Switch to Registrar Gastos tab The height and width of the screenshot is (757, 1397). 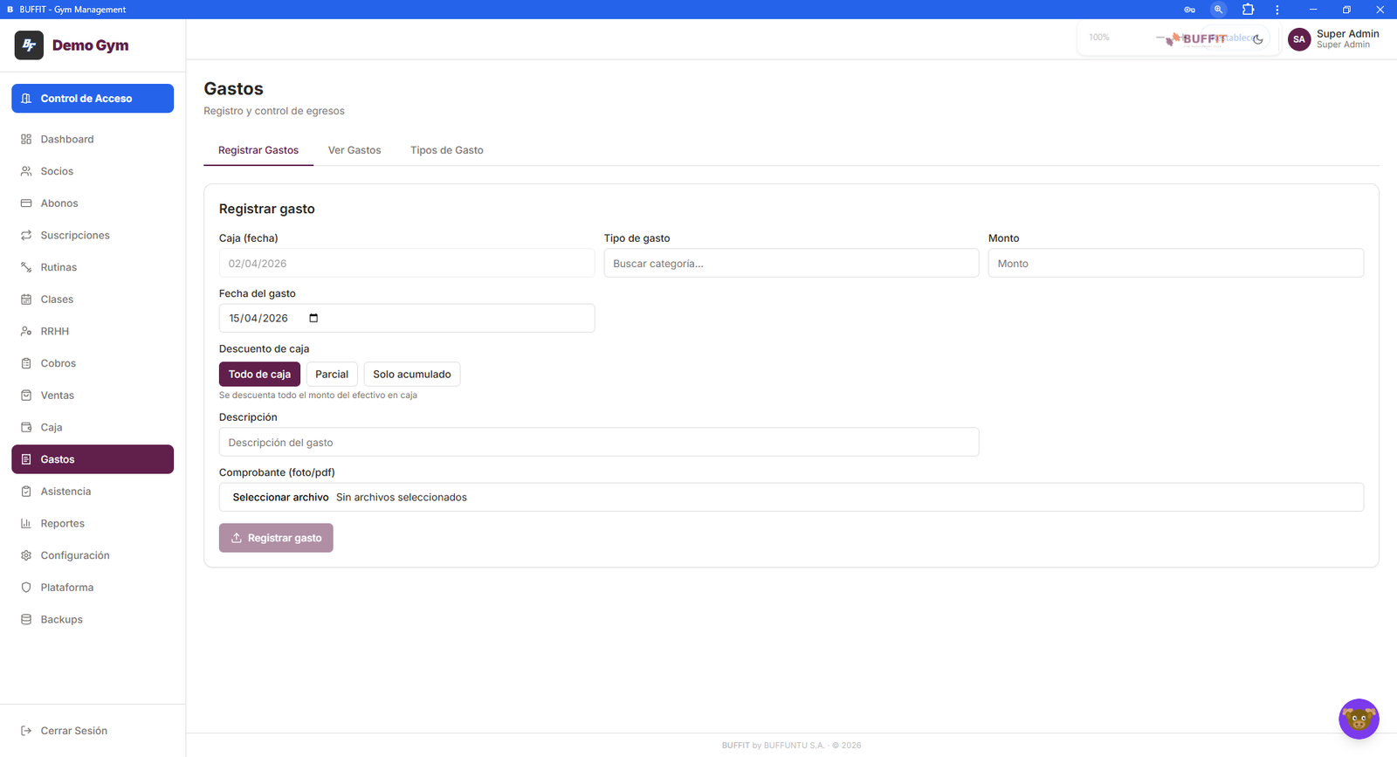pyautogui.click(x=258, y=150)
